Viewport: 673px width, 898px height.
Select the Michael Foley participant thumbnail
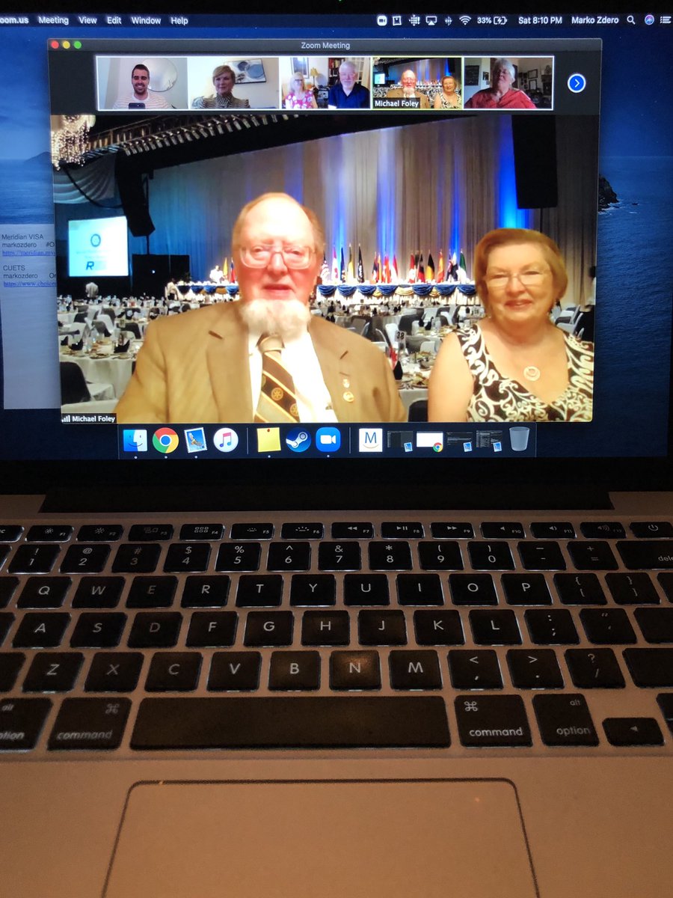point(417,83)
